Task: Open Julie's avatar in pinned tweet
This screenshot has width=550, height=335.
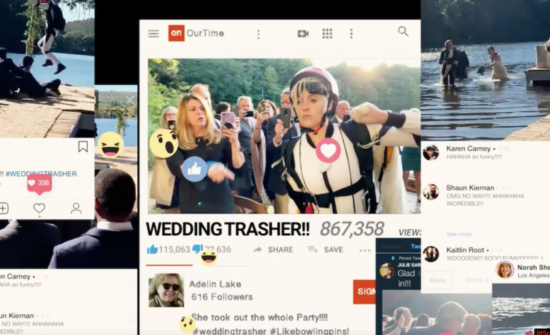Action: coord(387,271)
